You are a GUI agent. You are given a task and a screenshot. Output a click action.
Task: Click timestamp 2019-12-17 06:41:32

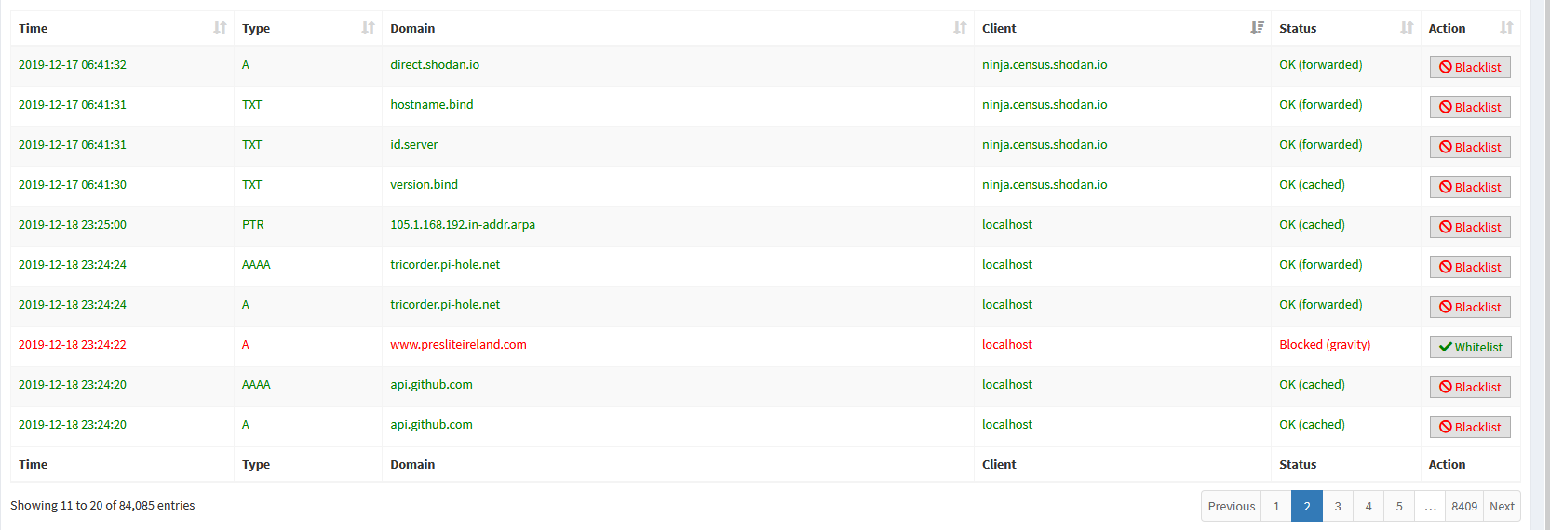point(73,64)
